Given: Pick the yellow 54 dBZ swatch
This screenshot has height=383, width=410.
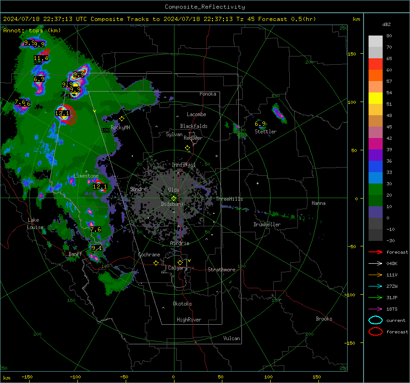Looking at the screenshot, I should pos(375,98).
